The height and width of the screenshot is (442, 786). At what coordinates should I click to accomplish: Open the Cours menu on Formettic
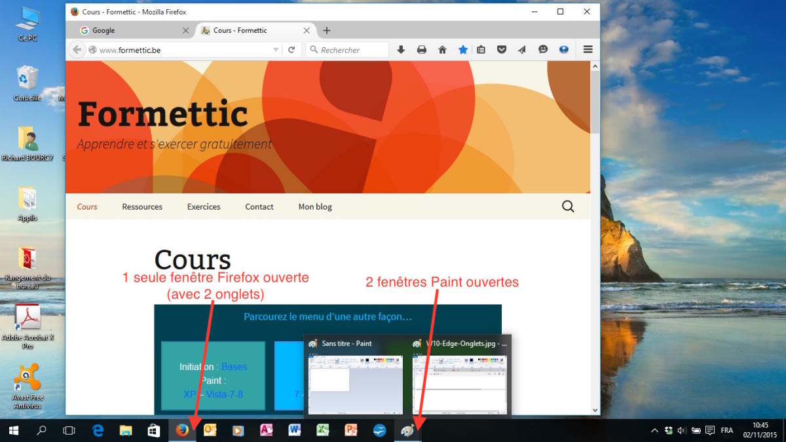pos(87,207)
